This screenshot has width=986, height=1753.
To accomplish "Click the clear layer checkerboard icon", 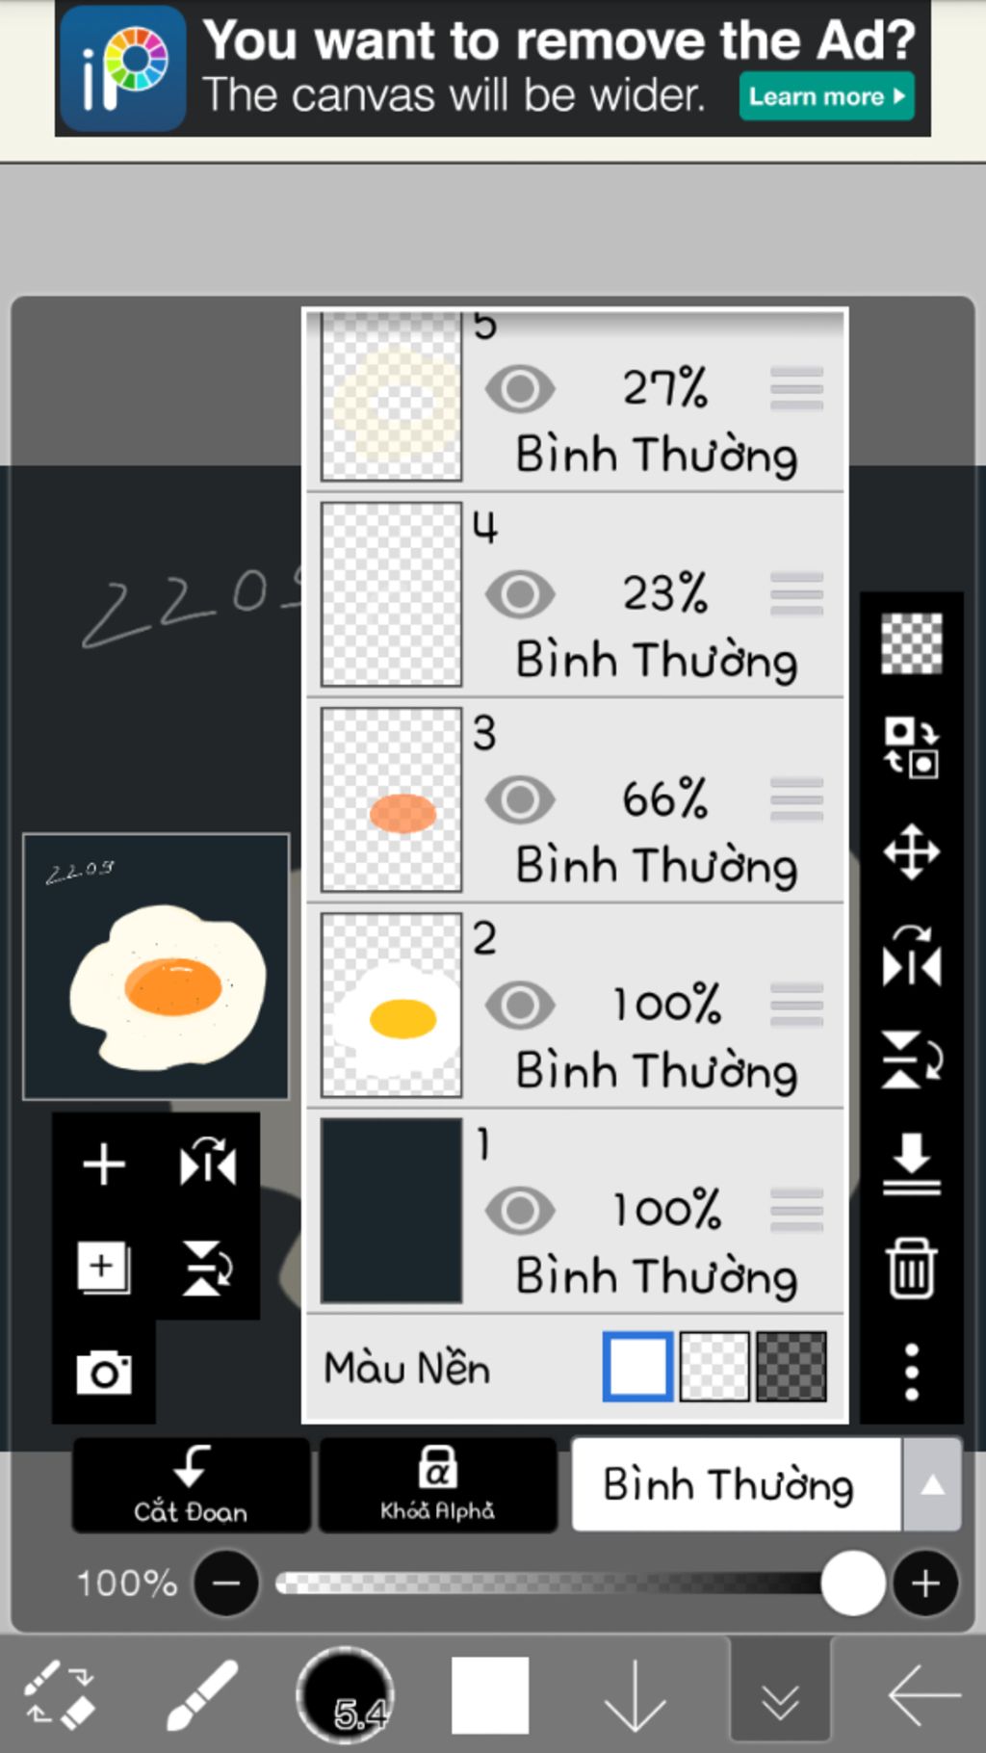I will 911,643.
